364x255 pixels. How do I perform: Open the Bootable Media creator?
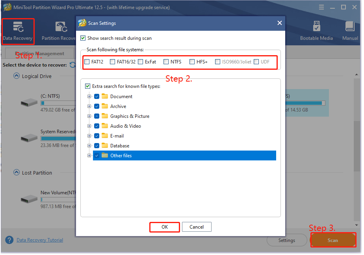(316, 31)
